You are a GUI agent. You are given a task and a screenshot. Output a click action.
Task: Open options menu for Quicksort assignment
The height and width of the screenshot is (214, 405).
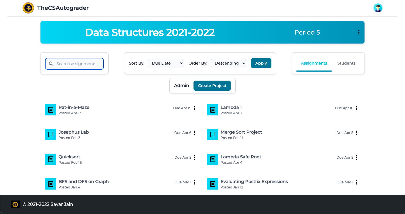coord(195,158)
